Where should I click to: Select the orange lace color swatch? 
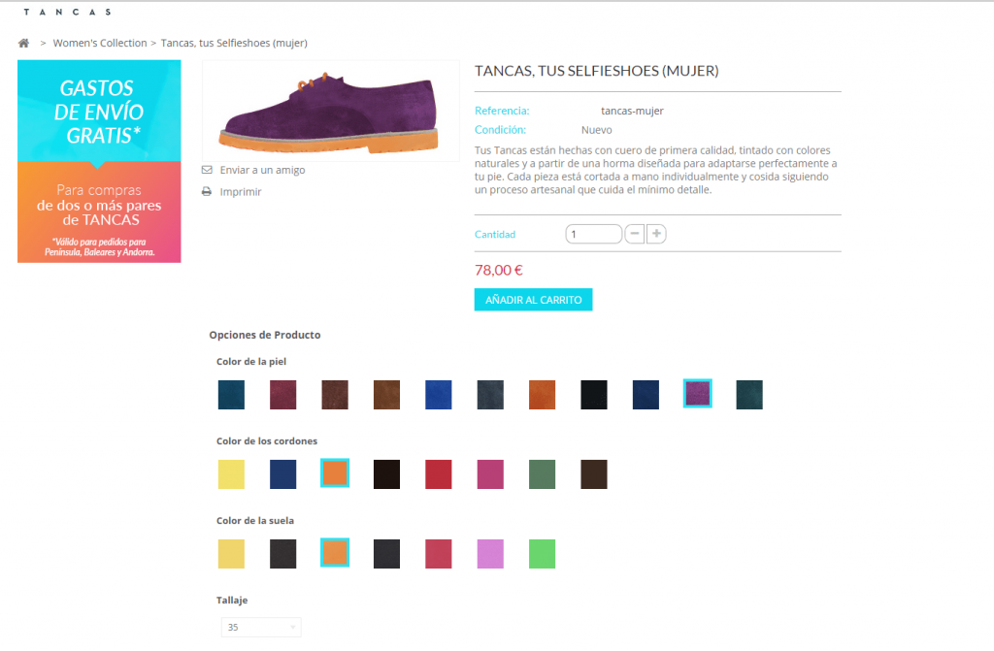[334, 473]
